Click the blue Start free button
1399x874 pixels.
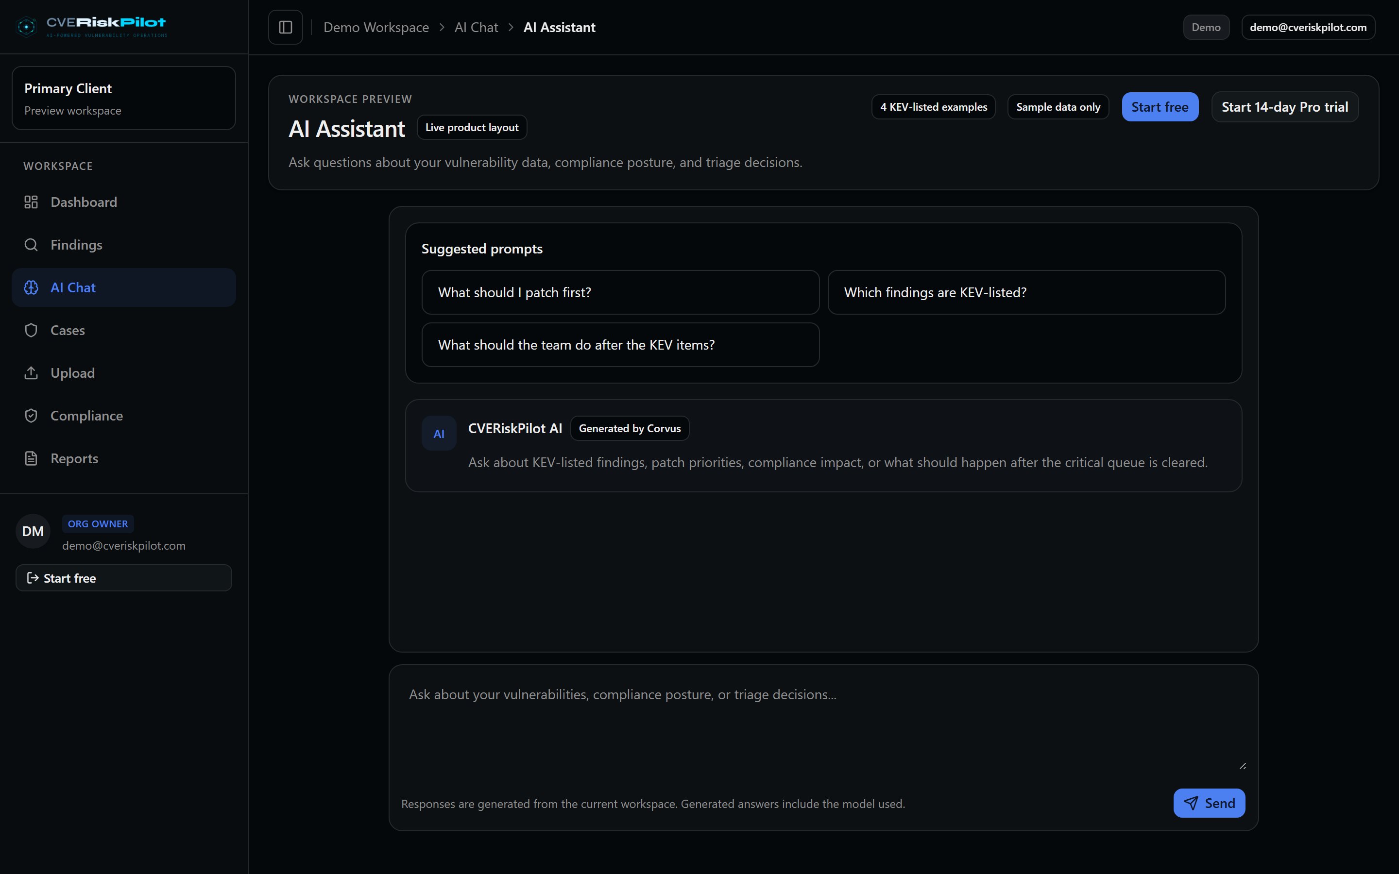(1160, 107)
